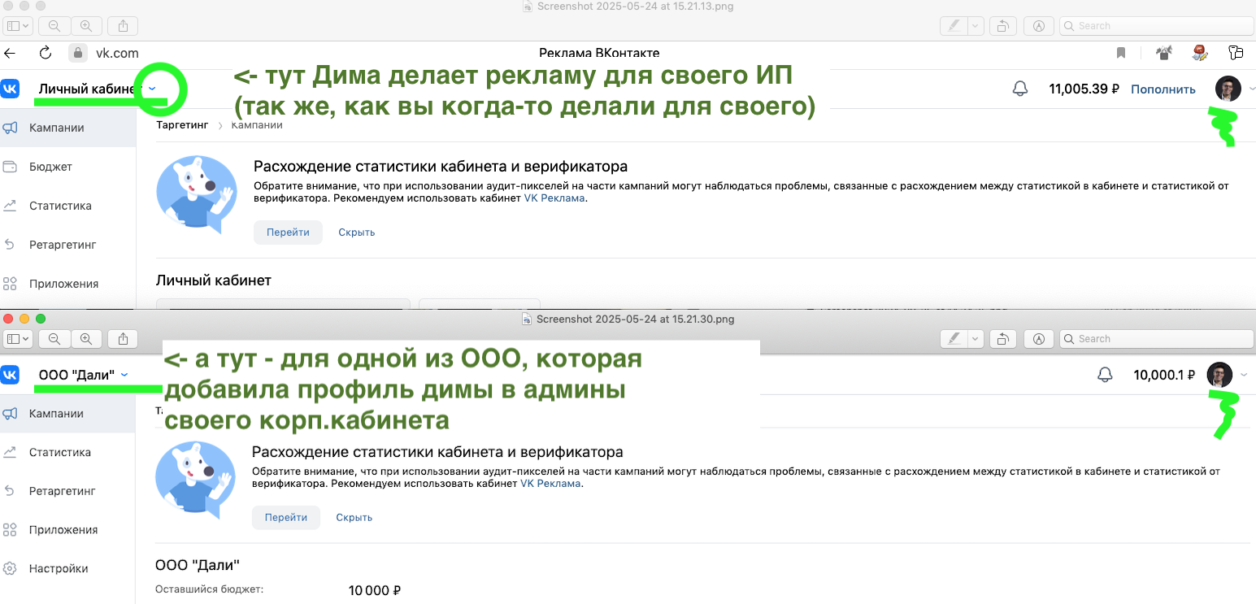Click the bookmark icon in the browser bar
The image size is (1256, 604).
[x=1121, y=53]
